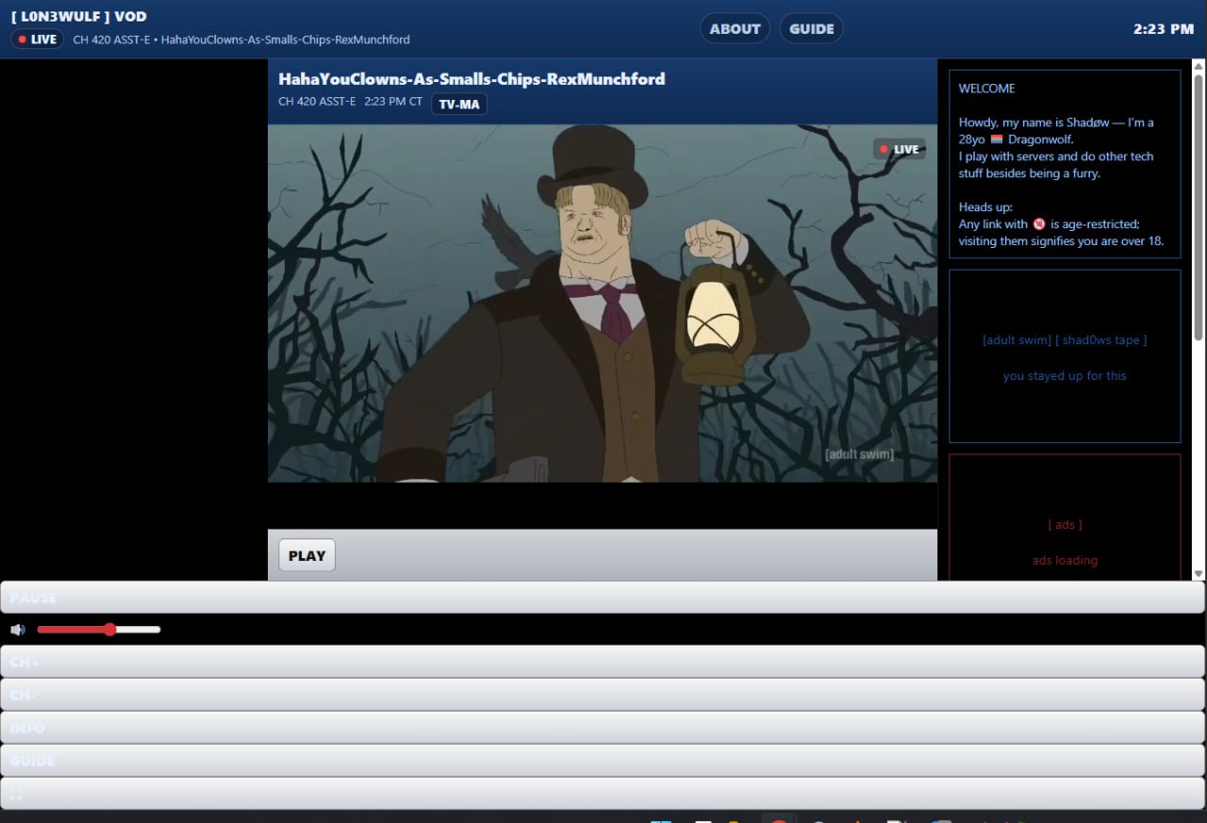Go down a channel with CH-
1207x823 pixels.
click(602, 695)
